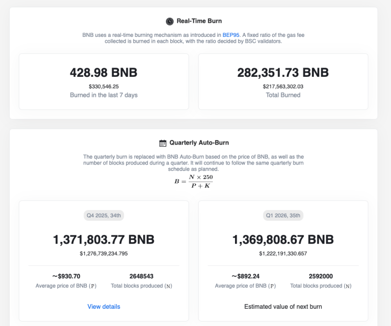Click the $217,563,302.03 total burned dollar value
The image size is (391, 326).
coord(283,86)
